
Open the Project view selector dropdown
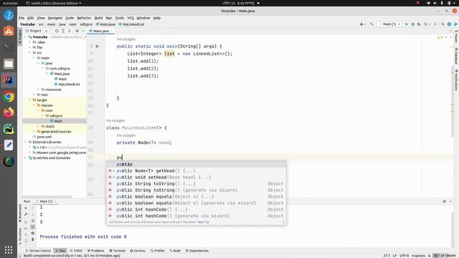pos(37,31)
